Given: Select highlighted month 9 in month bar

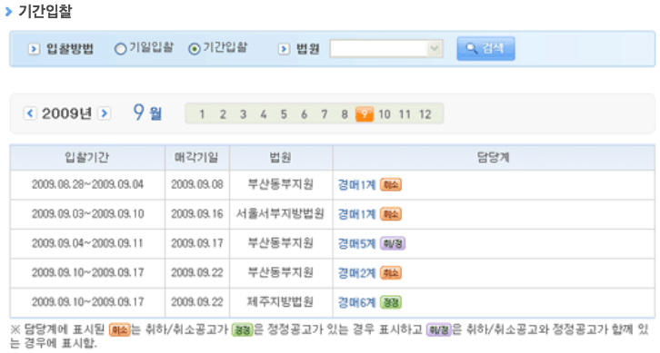Looking at the screenshot, I should [x=365, y=114].
